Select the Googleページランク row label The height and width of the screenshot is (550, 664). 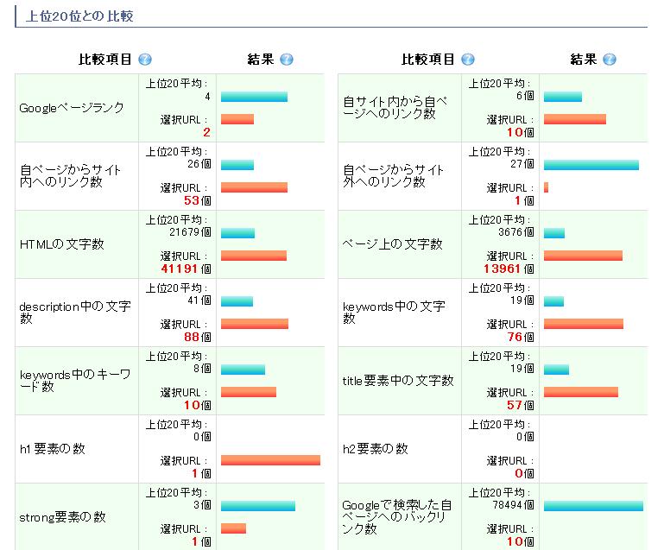point(72,108)
